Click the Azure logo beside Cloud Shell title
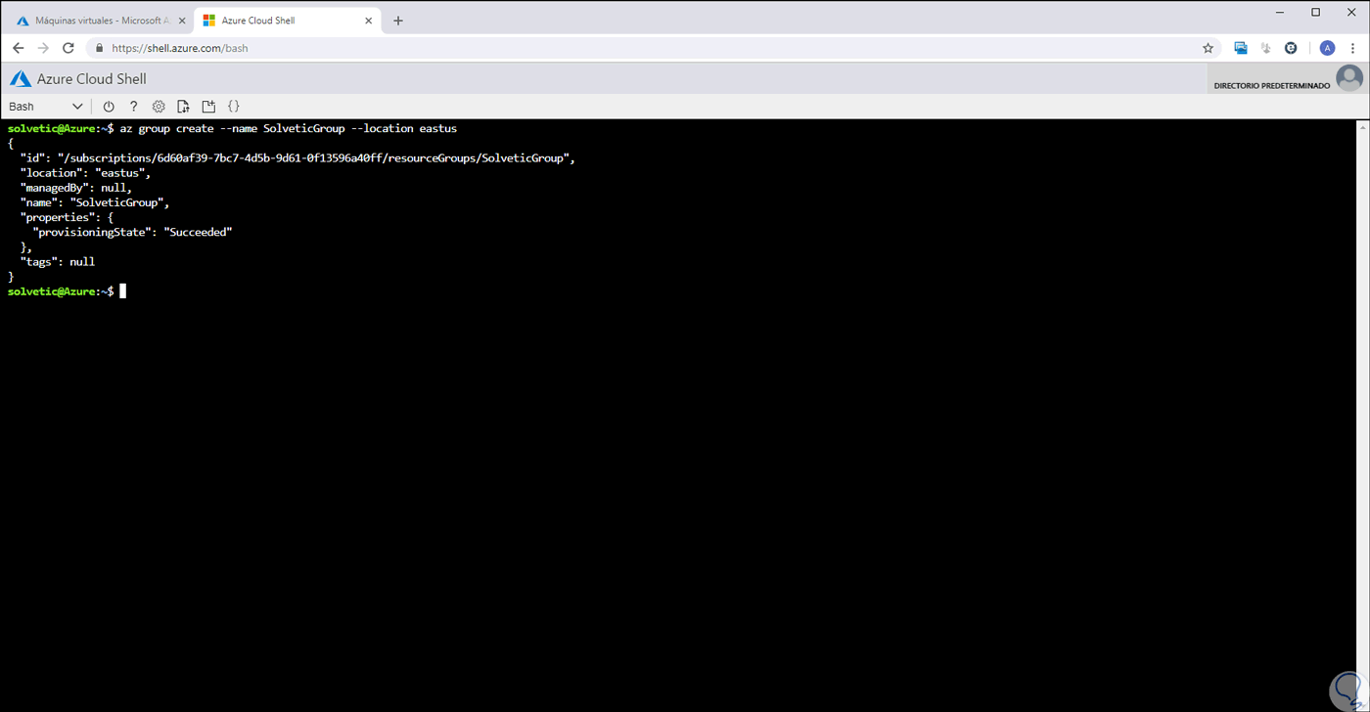This screenshot has width=1370, height=712. pyautogui.click(x=21, y=79)
